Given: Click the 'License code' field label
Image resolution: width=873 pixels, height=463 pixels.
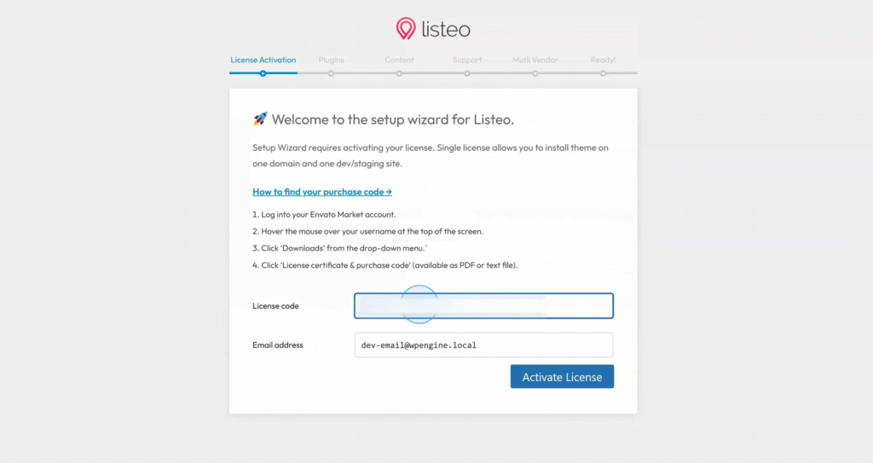Looking at the screenshot, I should 275,306.
